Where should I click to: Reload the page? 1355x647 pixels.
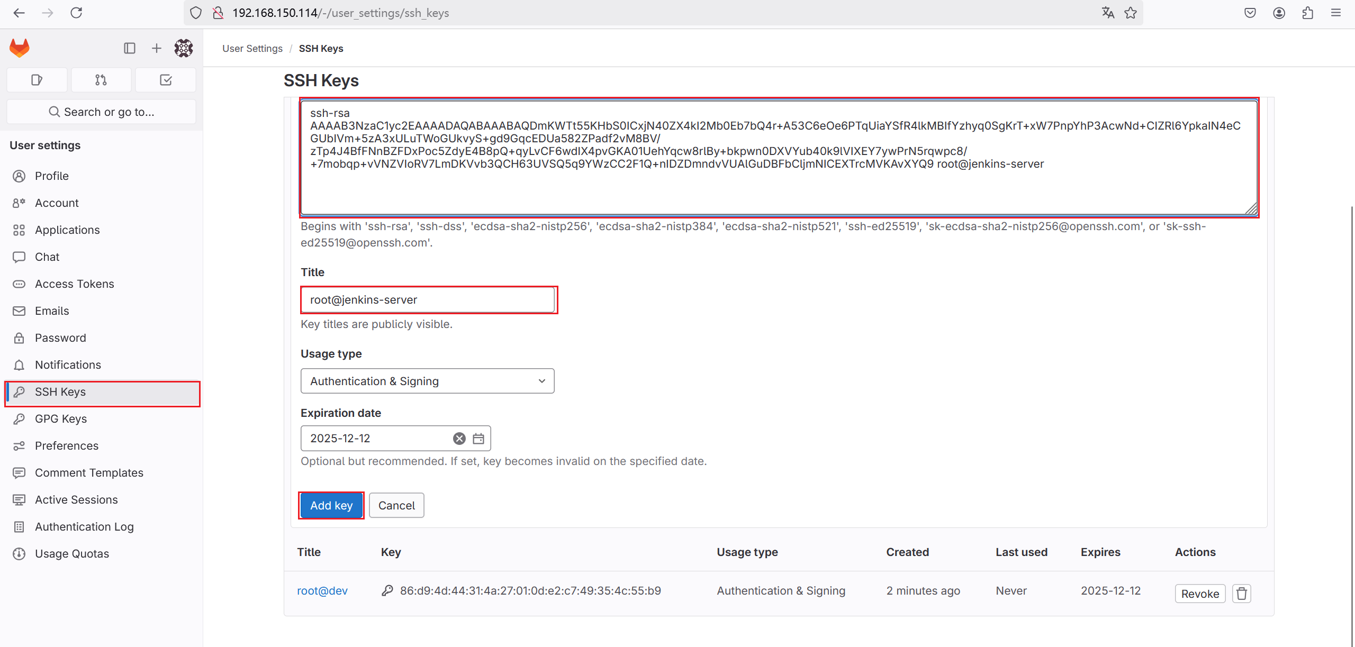point(76,13)
